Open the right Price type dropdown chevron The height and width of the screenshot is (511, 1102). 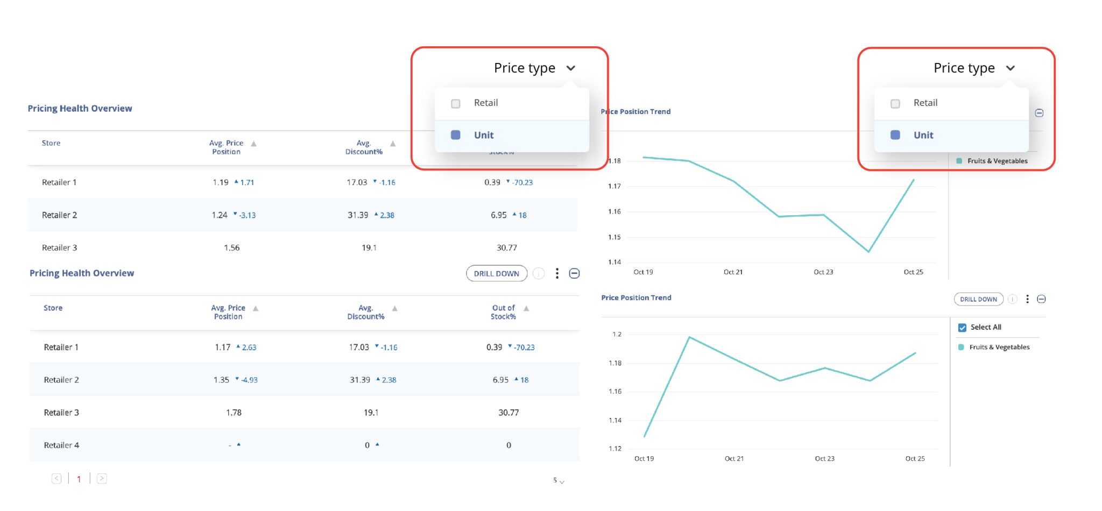point(1011,68)
